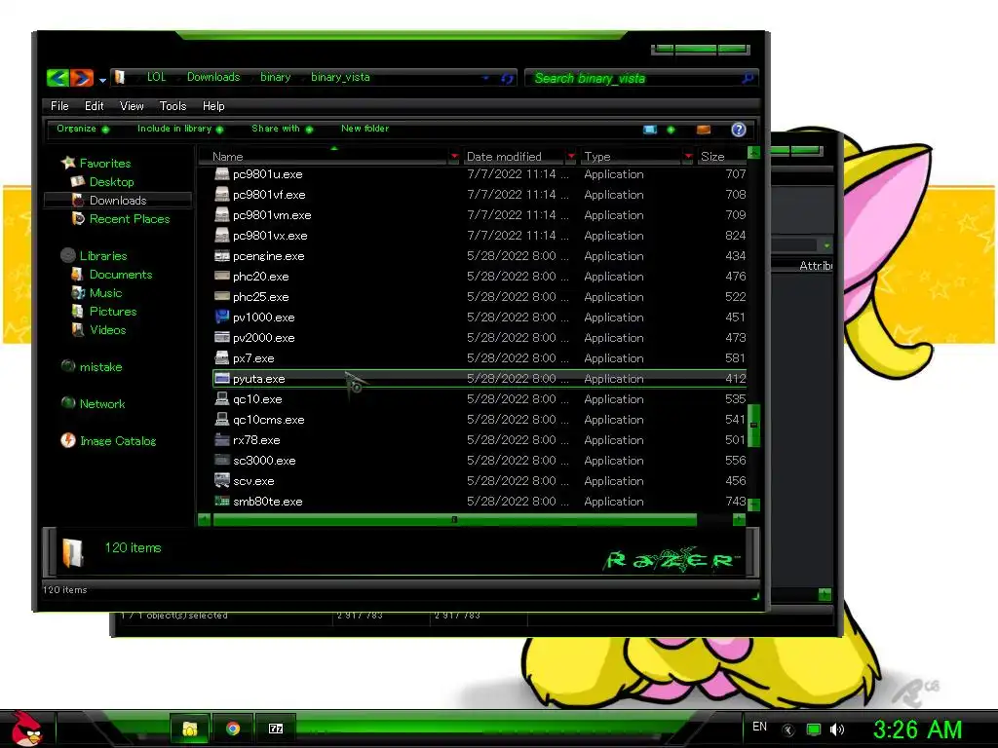Click the New folder button
The height and width of the screenshot is (748, 998).
point(365,129)
